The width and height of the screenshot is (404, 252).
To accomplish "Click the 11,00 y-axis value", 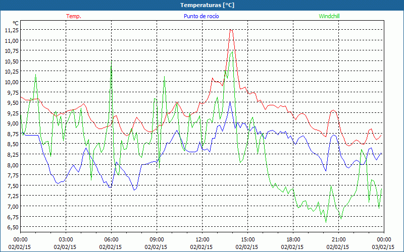I will pyautogui.click(x=12, y=40).
